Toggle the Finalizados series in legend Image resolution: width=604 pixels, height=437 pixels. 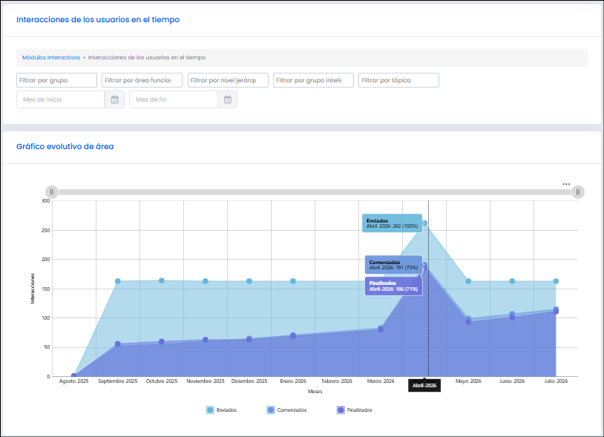point(355,410)
